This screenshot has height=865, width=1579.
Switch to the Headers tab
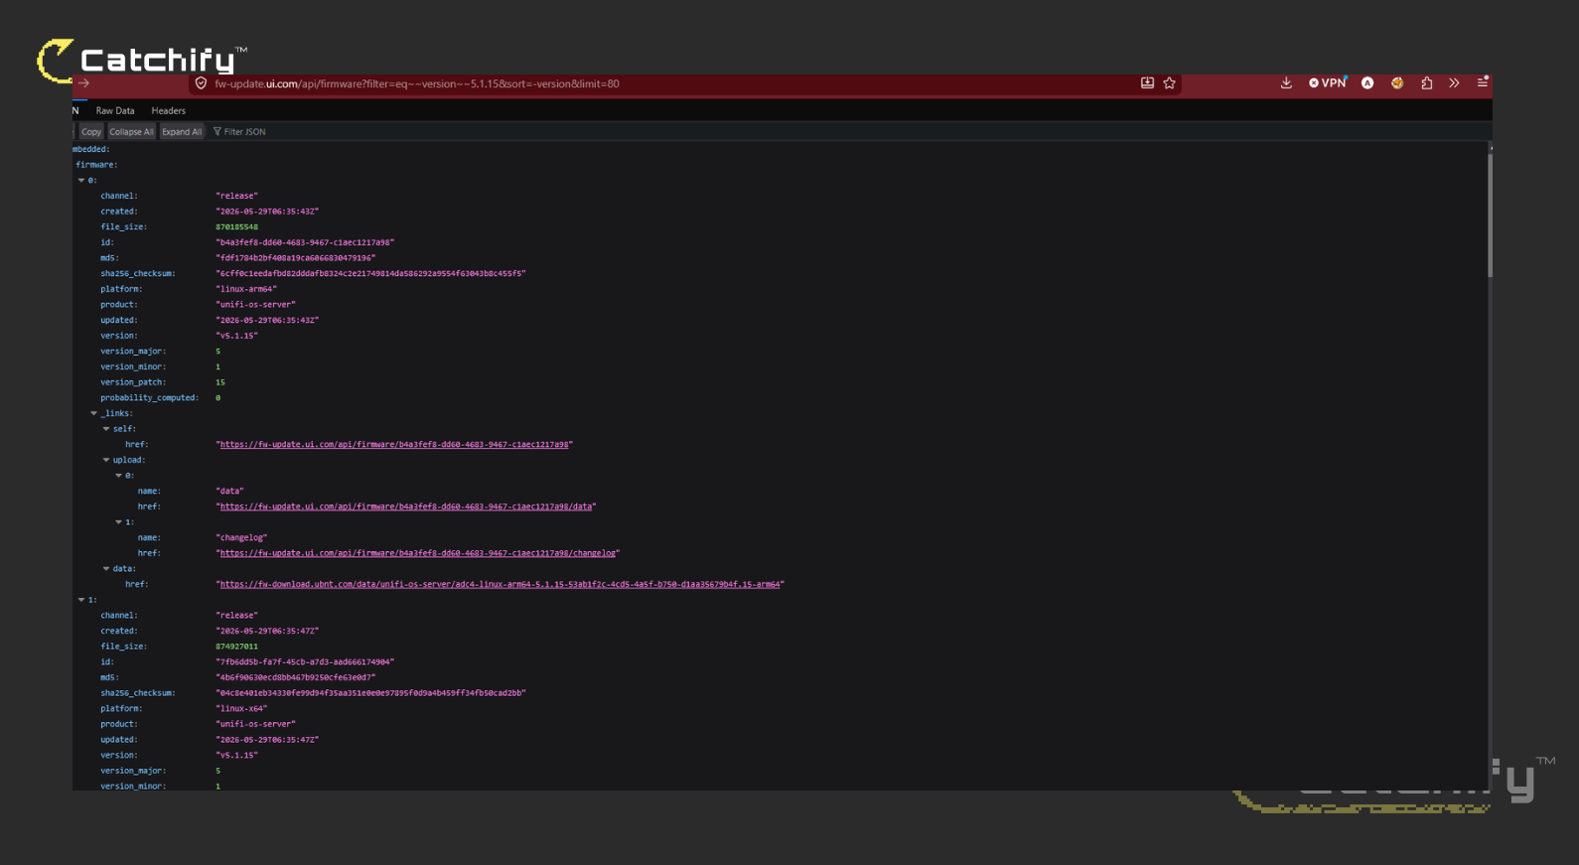(169, 110)
